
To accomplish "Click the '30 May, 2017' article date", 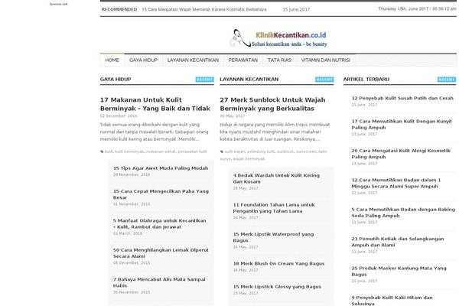I will click(x=233, y=116).
